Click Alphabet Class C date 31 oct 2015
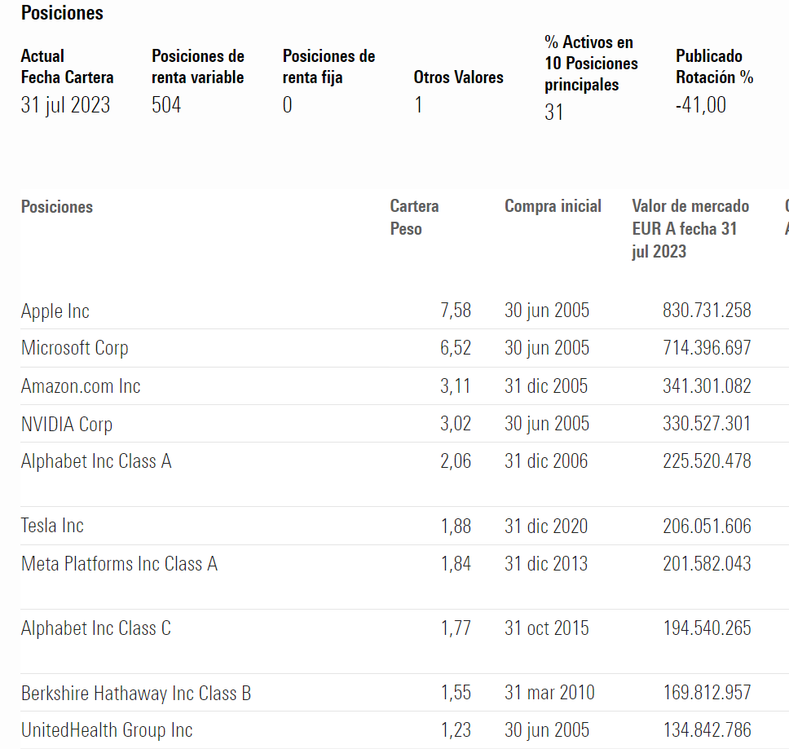Viewport: 789px width, 749px height. [x=546, y=628]
